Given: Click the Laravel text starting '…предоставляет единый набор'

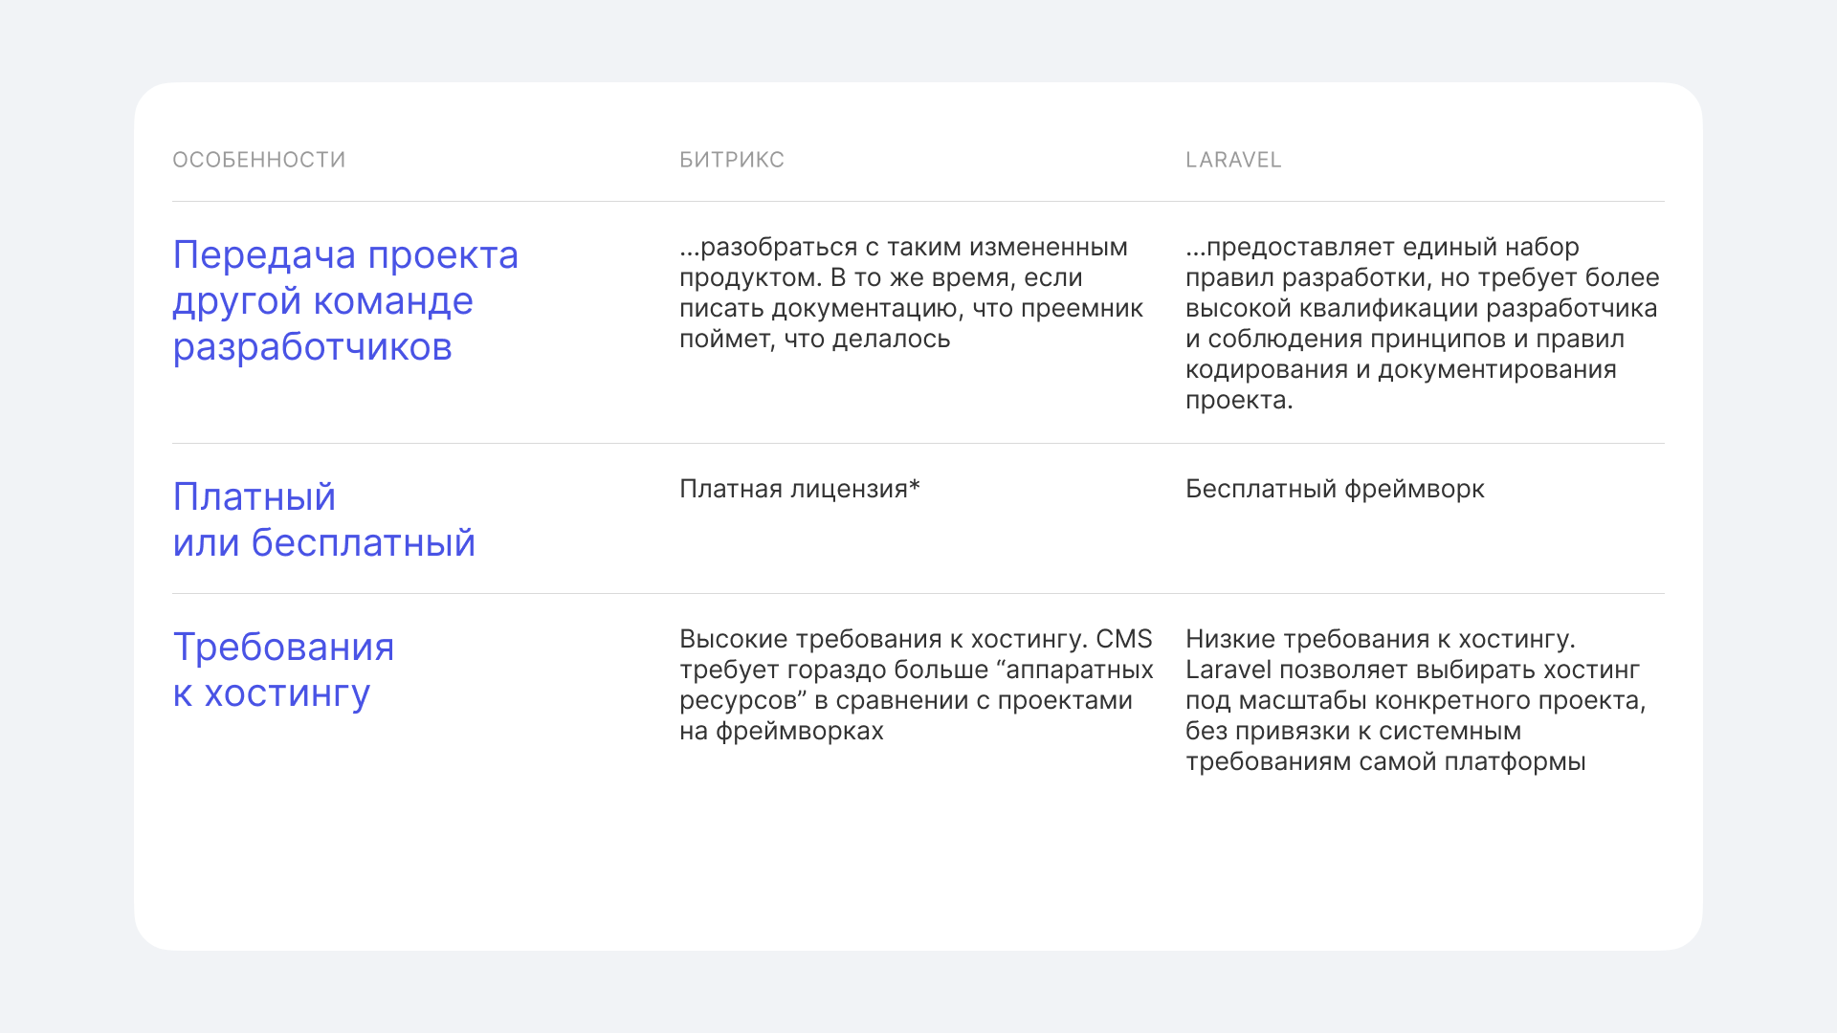Looking at the screenshot, I should [x=1422, y=323].
